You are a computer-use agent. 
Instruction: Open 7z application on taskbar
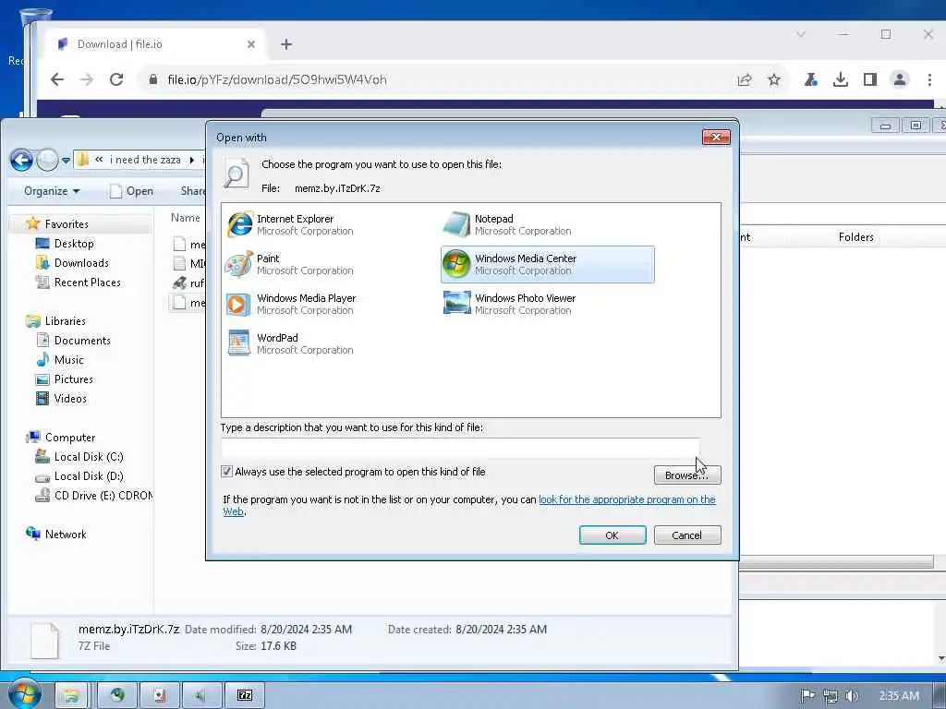point(244,695)
